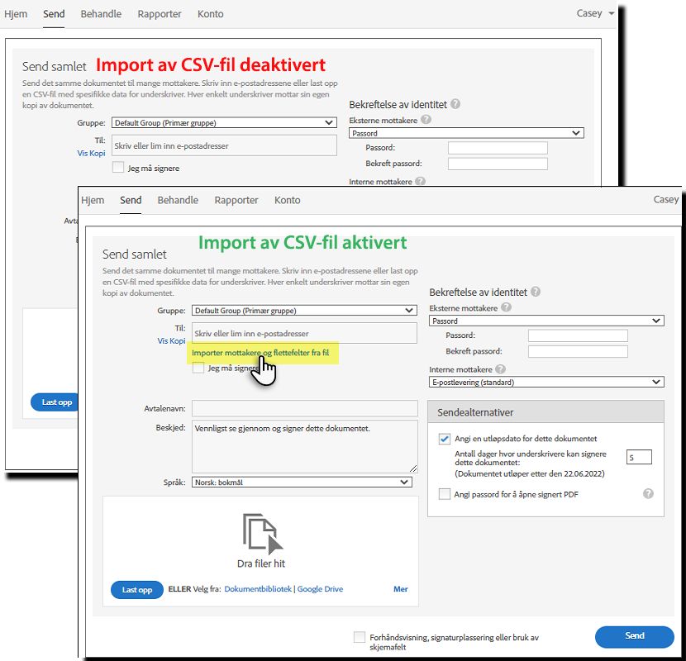The height and width of the screenshot is (661, 686).
Task: Open help for Angi passord for signert PDF
Action: tap(649, 493)
